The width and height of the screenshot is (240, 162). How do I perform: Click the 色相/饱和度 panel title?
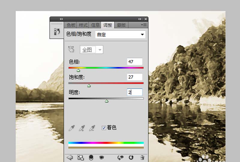tap(79, 34)
